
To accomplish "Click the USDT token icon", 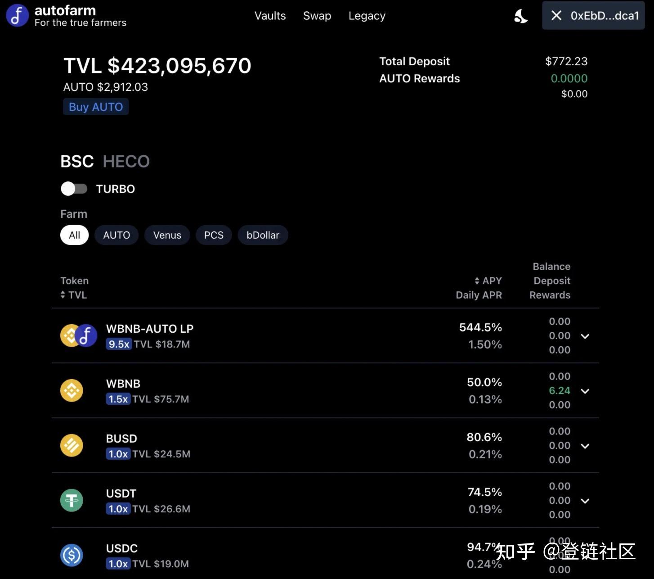I will (x=72, y=500).
